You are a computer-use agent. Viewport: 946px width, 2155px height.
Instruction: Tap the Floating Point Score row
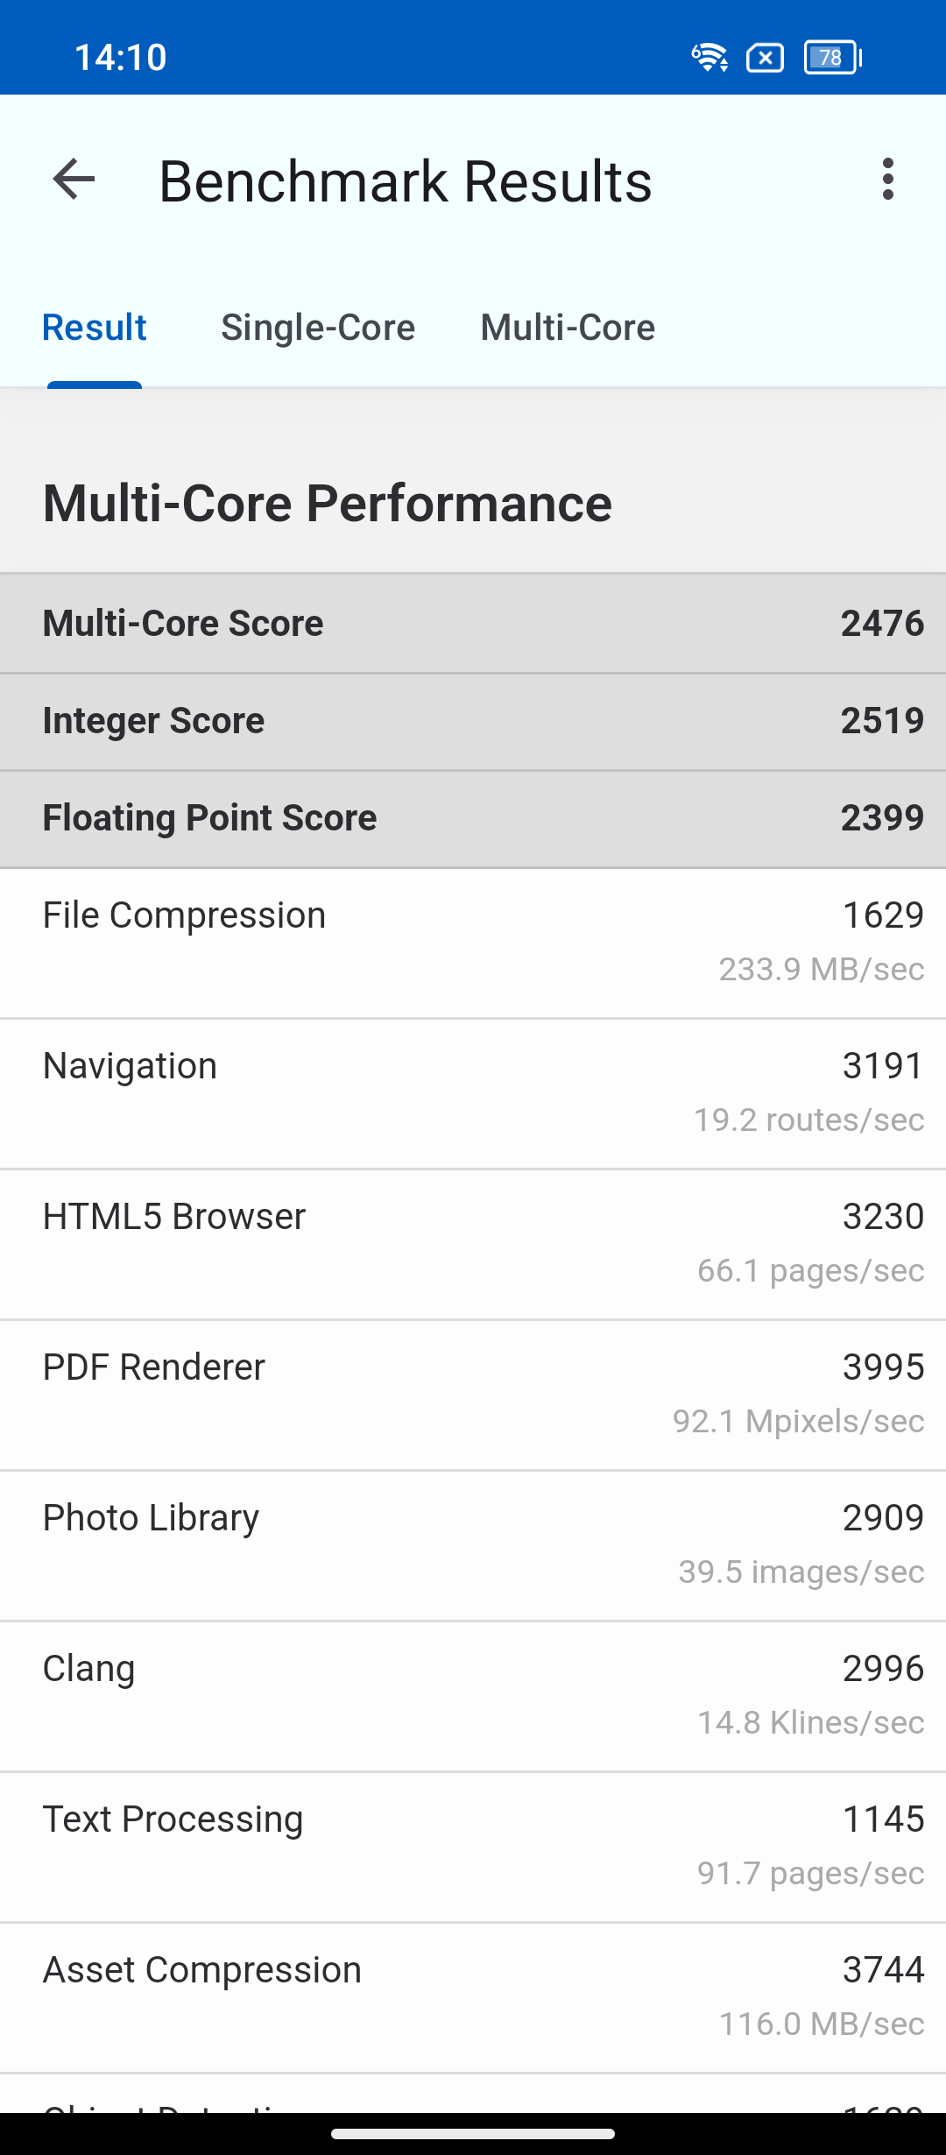pyautogui.click(x=473, y=818)
